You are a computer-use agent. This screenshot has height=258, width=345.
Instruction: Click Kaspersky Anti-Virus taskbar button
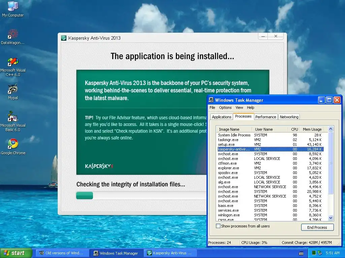(x=169, y=253)
